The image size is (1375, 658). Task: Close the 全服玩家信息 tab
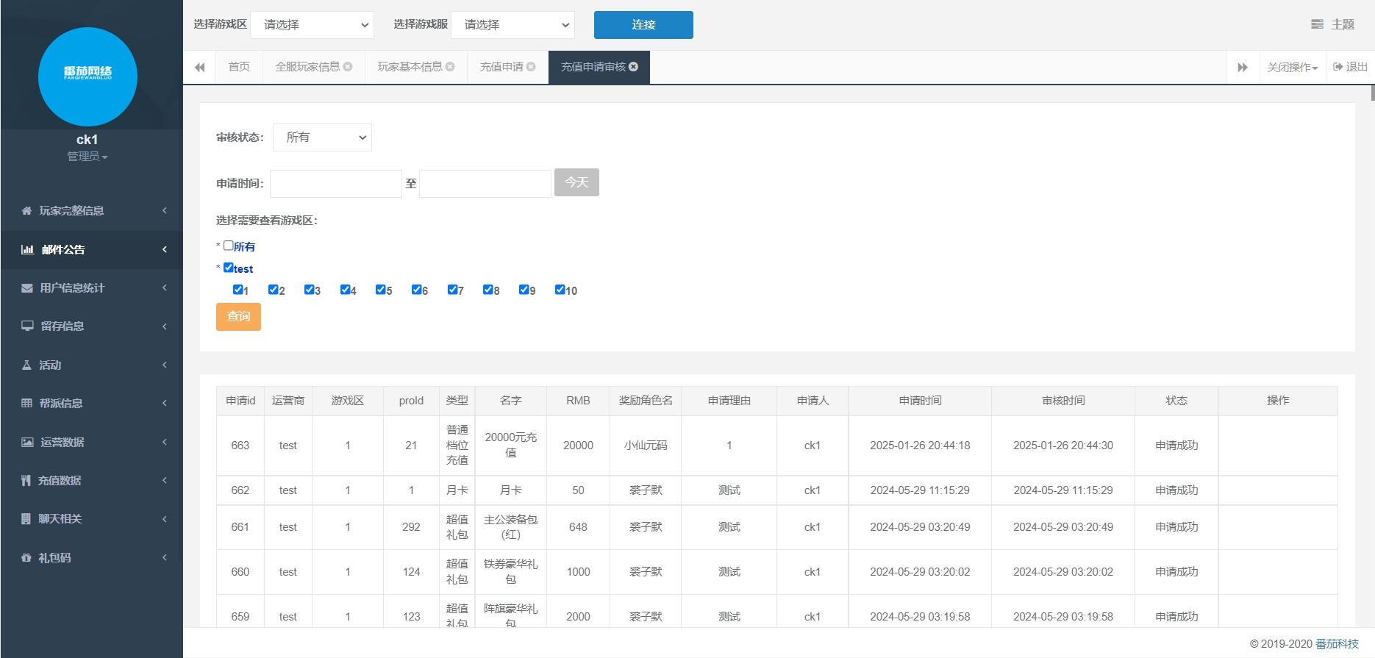[348, 66]
